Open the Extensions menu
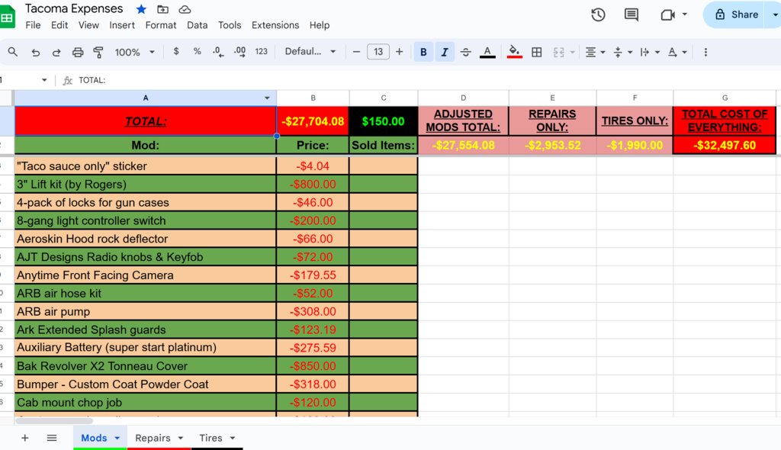The image size is (781, 450). [x=275, y=25]
